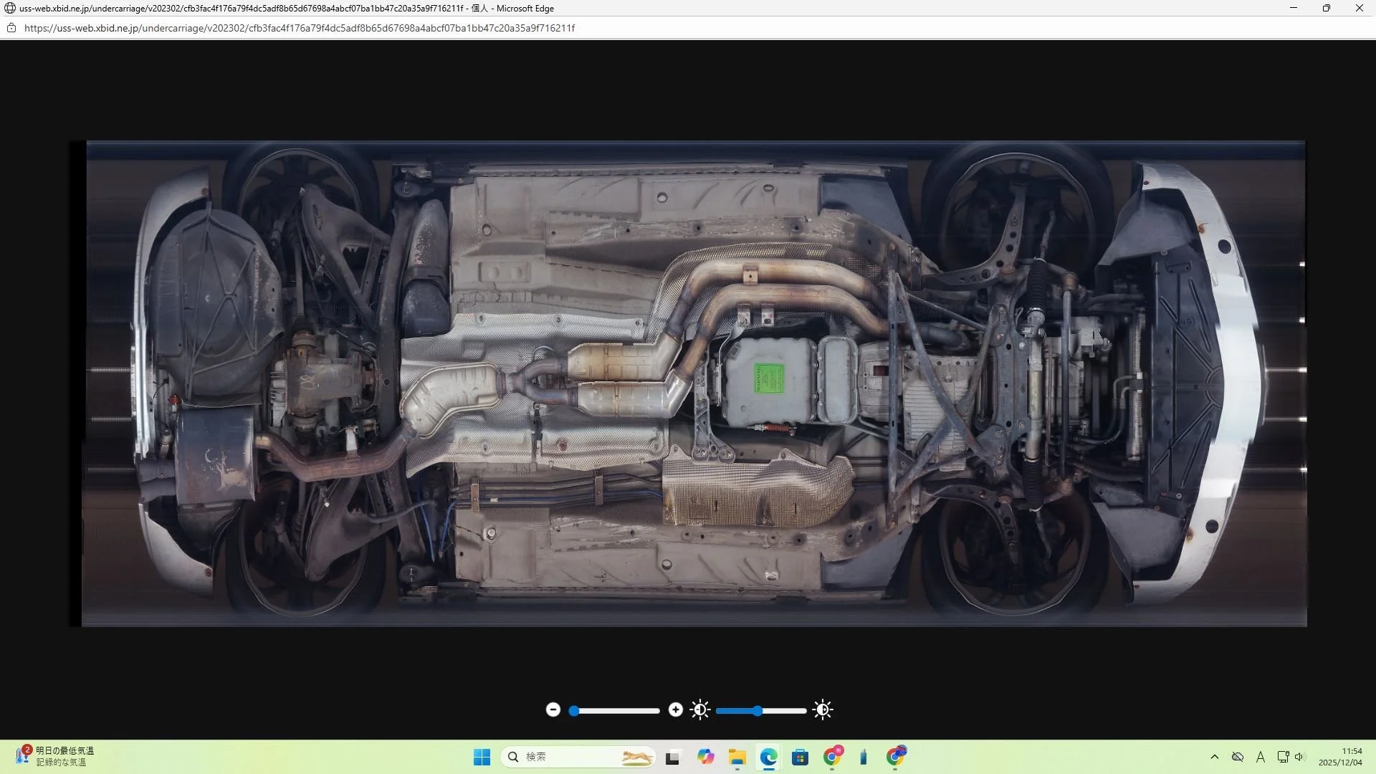Click the brightness slider track
This screenshot has height=774, width=1376.
coord(761,711)
